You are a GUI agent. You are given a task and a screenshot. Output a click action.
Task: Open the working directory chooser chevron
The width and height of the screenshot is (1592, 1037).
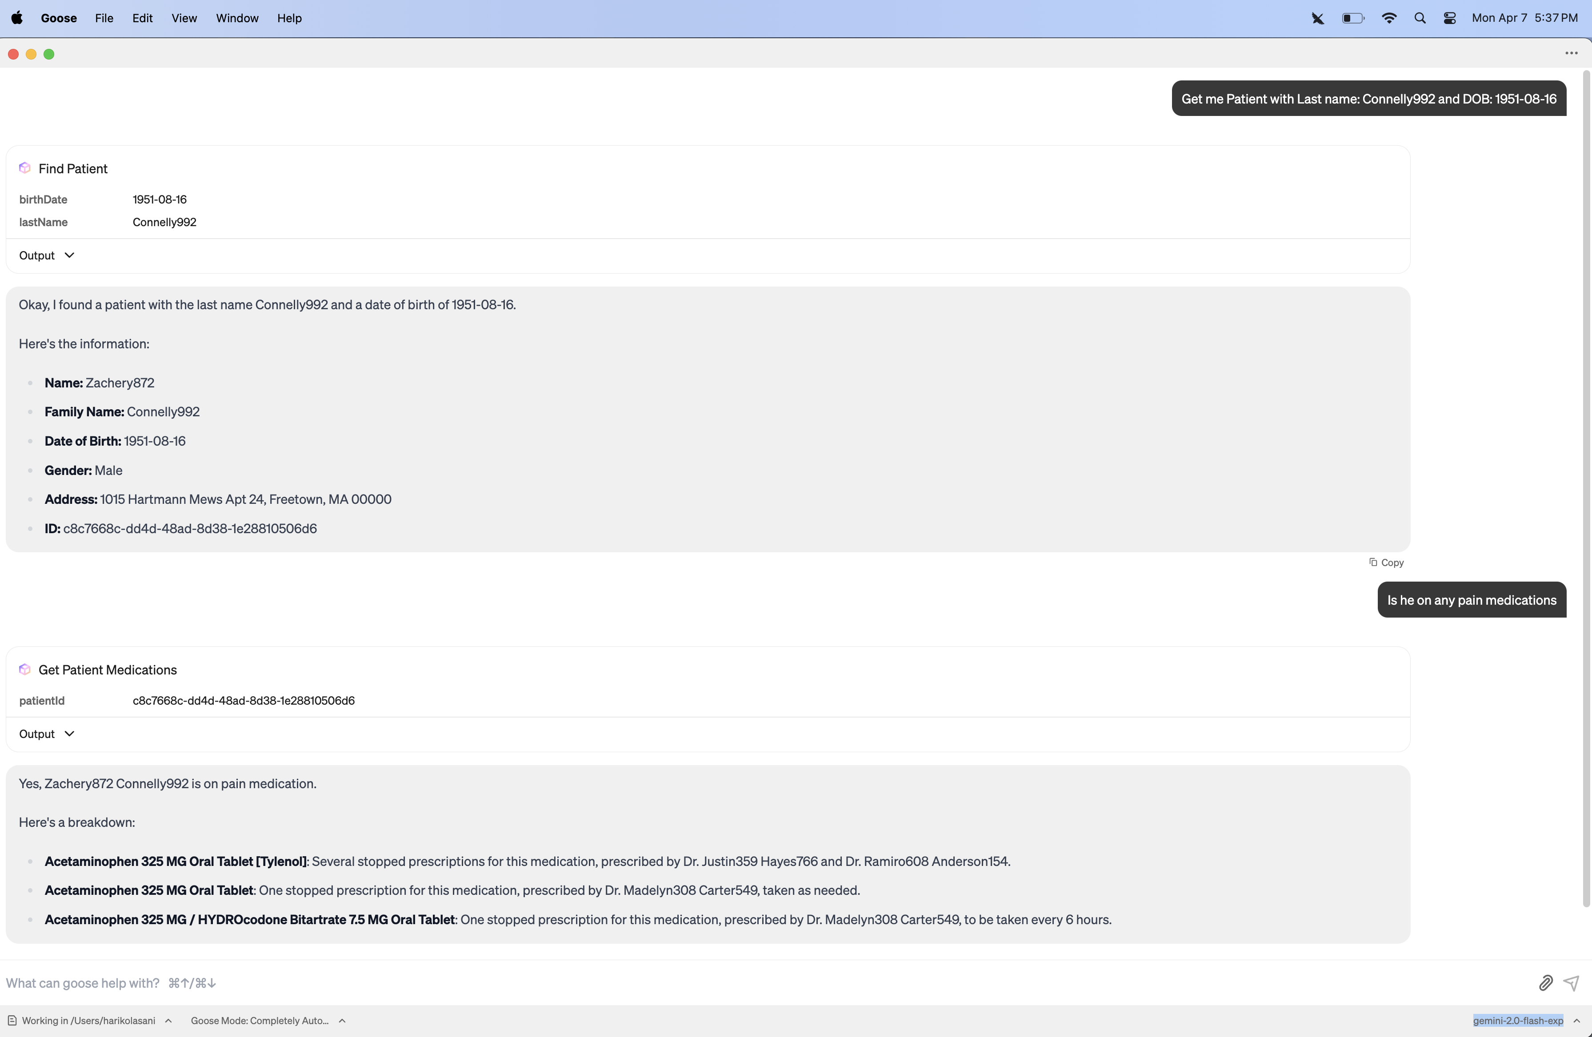tap(168, 1020)
